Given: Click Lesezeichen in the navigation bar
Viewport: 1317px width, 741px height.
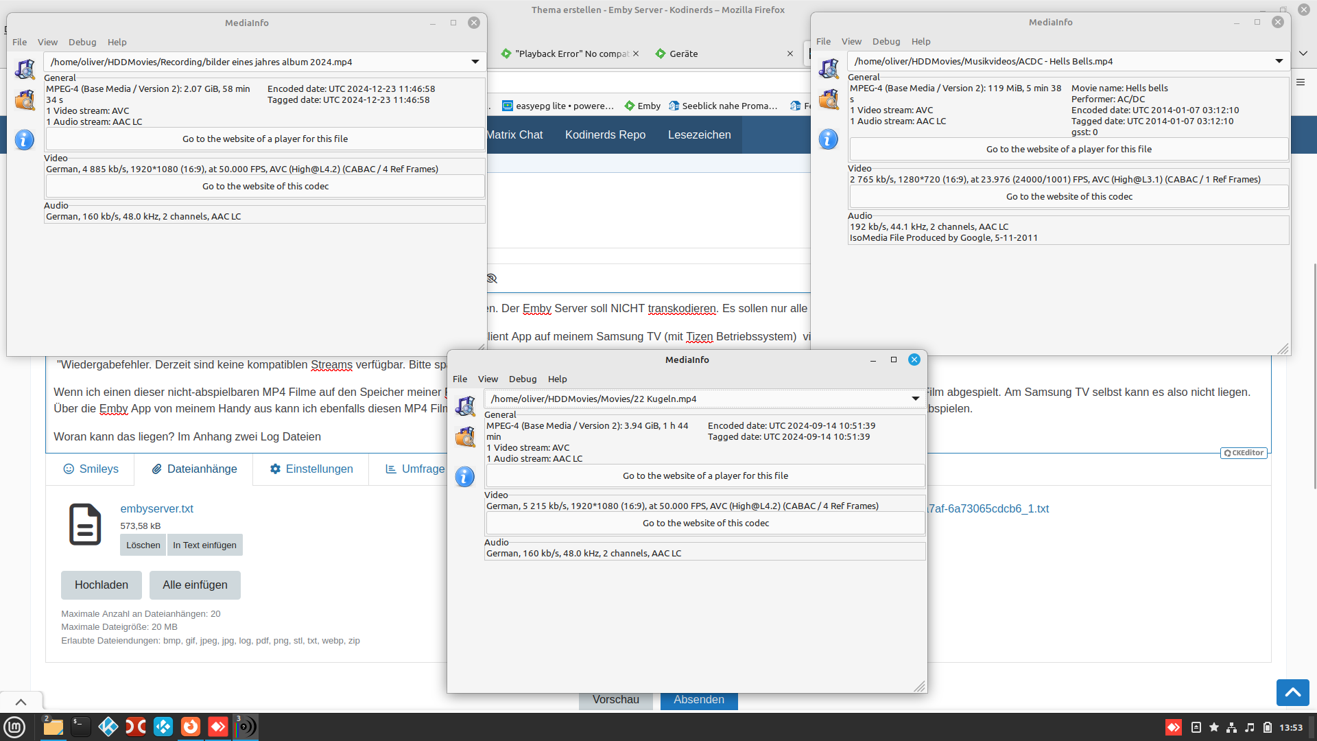Looking at the screenshot, I should tap(699, 135).
